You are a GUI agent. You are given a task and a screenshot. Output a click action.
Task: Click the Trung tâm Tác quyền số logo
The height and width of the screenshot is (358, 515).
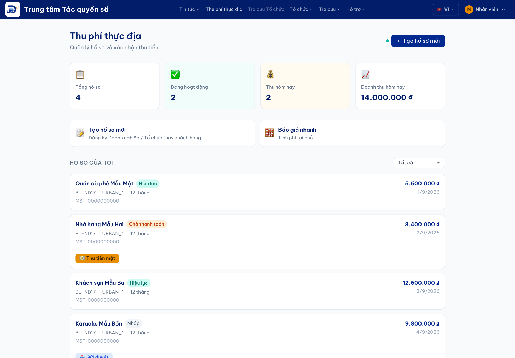(x=13, y=9)
